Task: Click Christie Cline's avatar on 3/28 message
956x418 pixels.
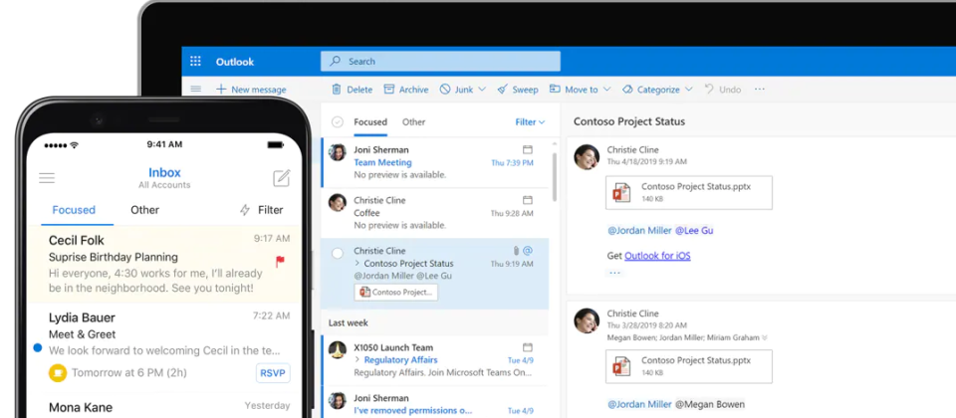Action: tap(587, 320)
